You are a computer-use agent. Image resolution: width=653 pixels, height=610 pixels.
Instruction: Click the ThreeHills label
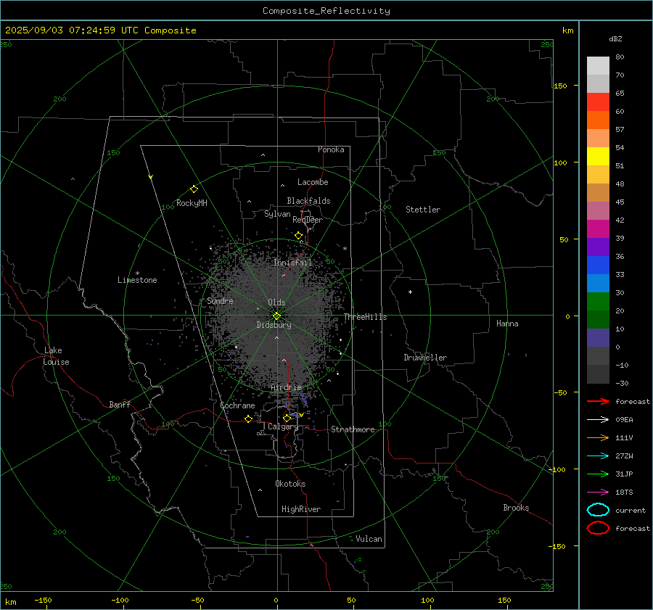365,317
